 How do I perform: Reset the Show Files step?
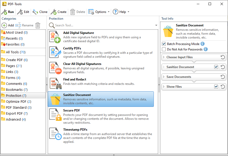[223, 87]
